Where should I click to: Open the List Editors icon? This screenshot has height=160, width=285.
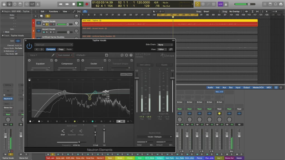pyautogui.click(x=265, y=4)
